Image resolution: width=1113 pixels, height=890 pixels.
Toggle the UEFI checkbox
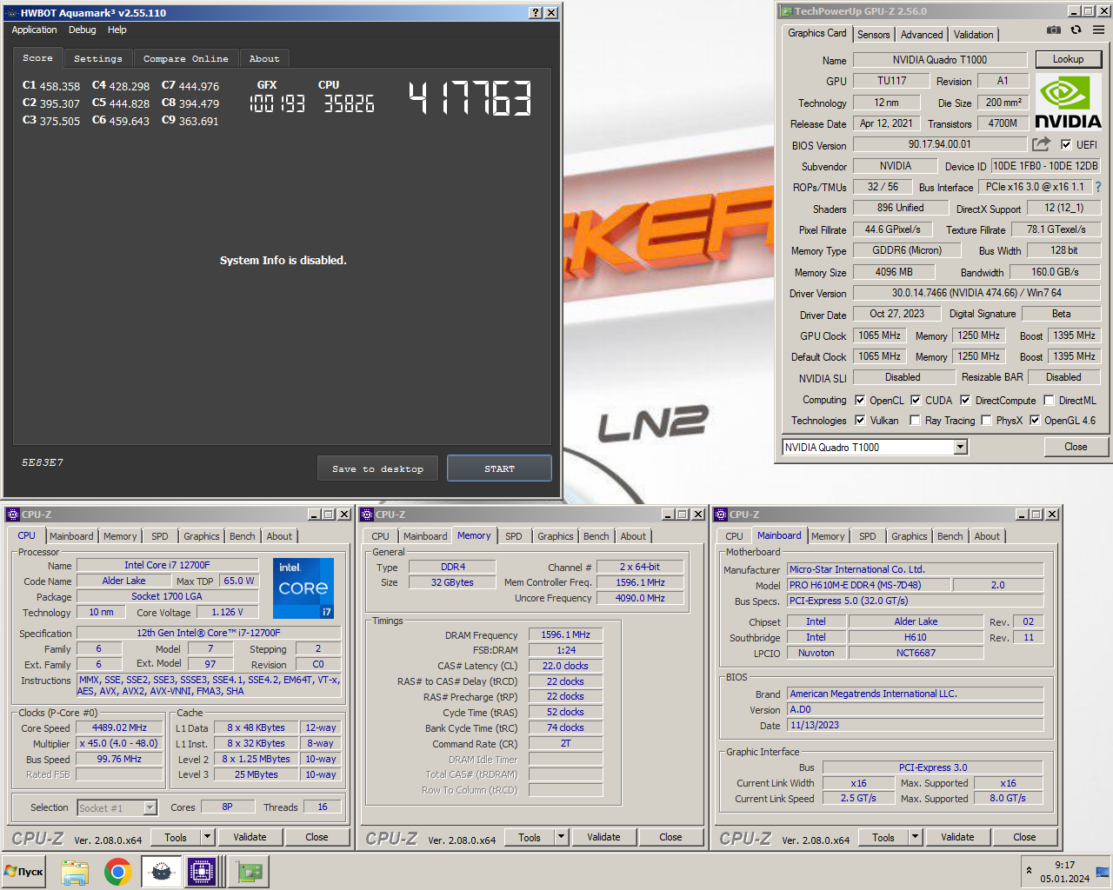(1066, 145)
